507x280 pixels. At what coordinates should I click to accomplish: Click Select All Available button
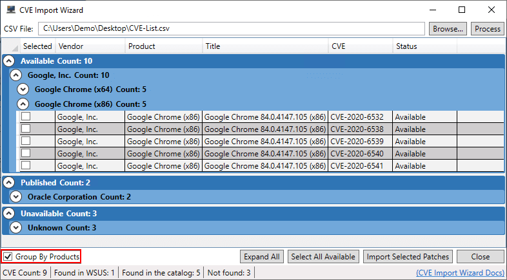tap(323, 257)
